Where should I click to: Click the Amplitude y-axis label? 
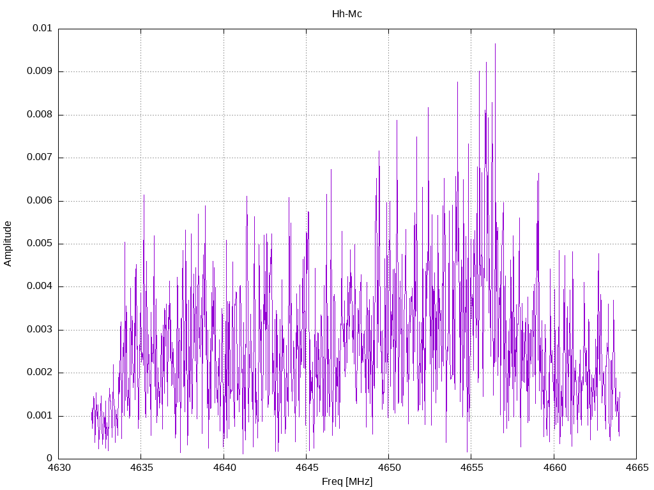pyautogui.click(x=8, y=244)
